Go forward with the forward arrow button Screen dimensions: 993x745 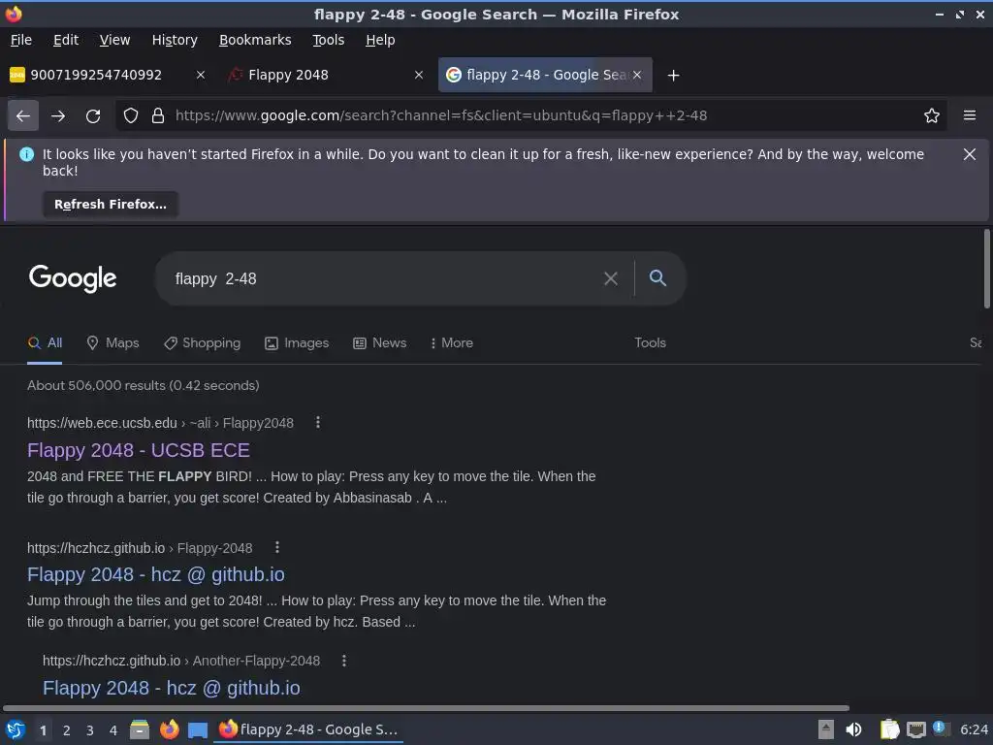click(x=58, y=116)
